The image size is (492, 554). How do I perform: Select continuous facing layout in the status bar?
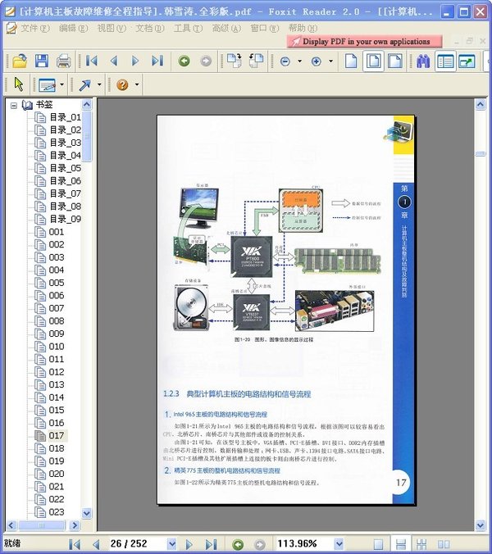(421, 544)
